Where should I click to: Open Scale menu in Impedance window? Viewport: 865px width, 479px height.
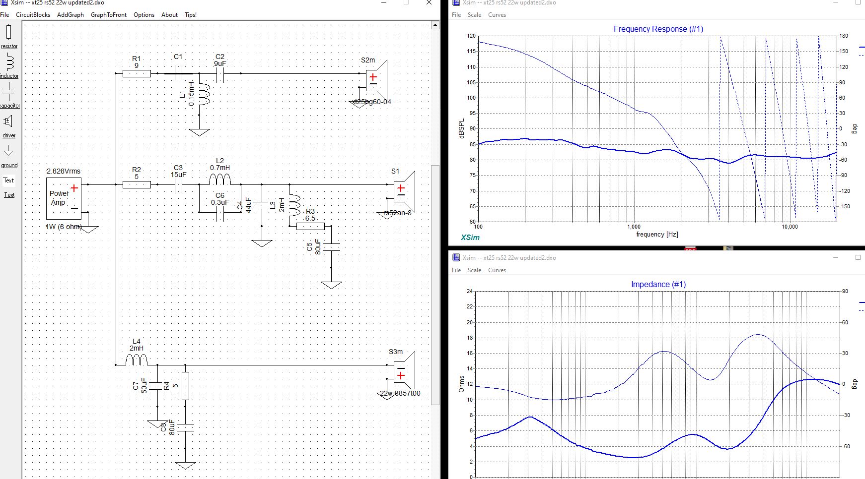click(474, 270)
